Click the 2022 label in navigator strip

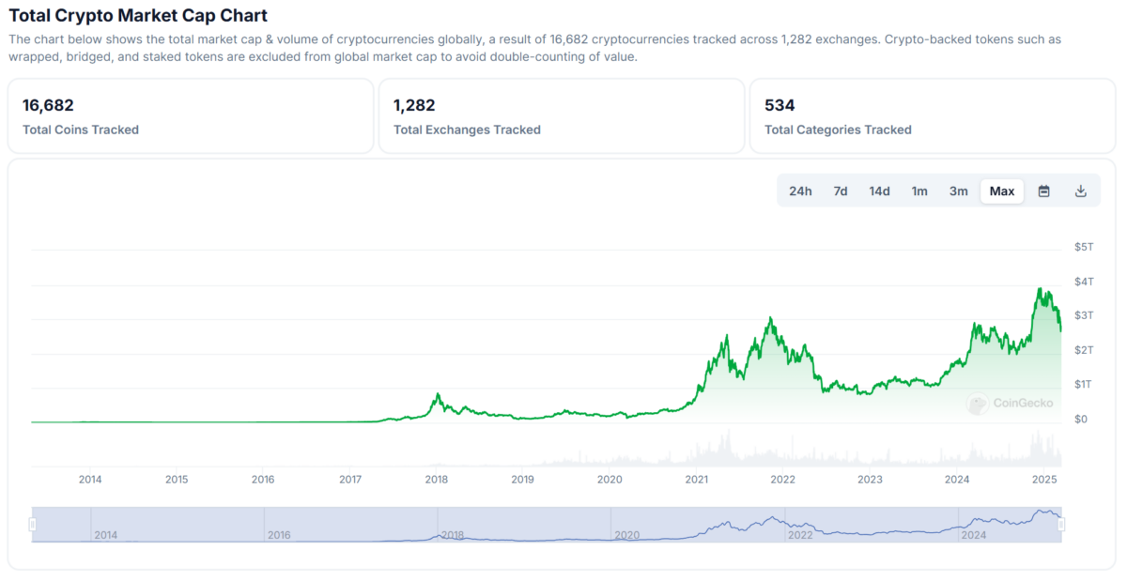pyautogui.click(x=800, y=535)
